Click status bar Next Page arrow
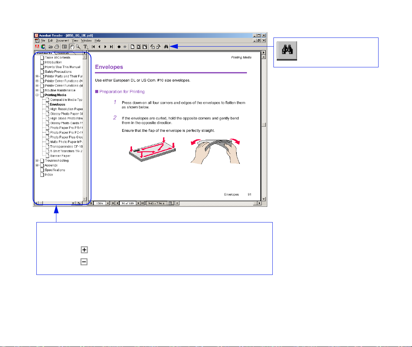Viewport: 412px width, 347px height. tap(139, 204)
